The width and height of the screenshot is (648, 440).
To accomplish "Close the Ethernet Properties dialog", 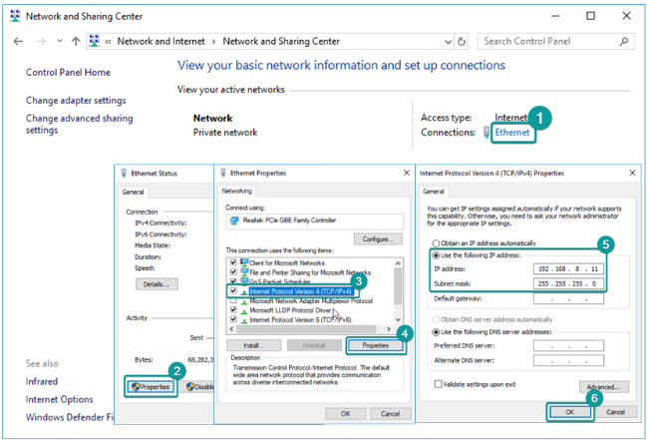I will [407, 173].
